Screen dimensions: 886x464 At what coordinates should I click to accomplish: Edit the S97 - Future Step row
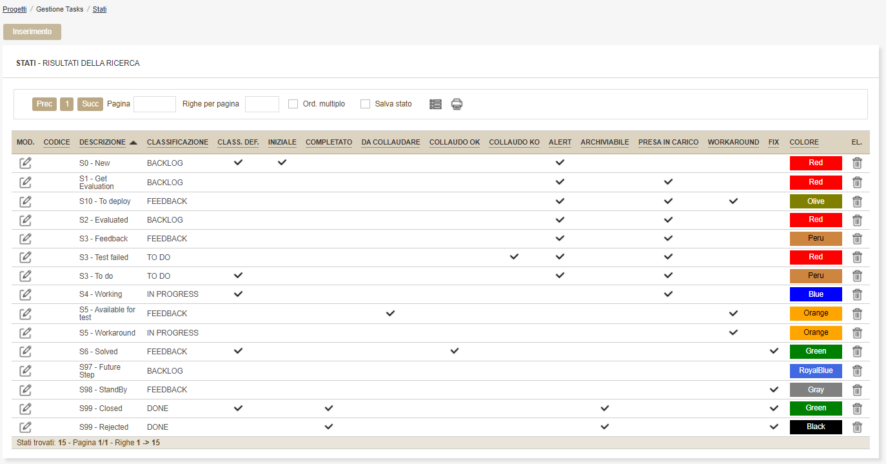[x=25, y=370]
